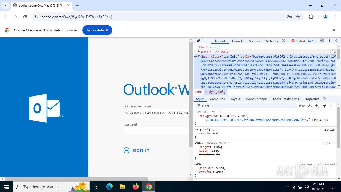Open Firefox from the taskbar
Viewport: 341px width, 192px height.
(x=136, y=187)
